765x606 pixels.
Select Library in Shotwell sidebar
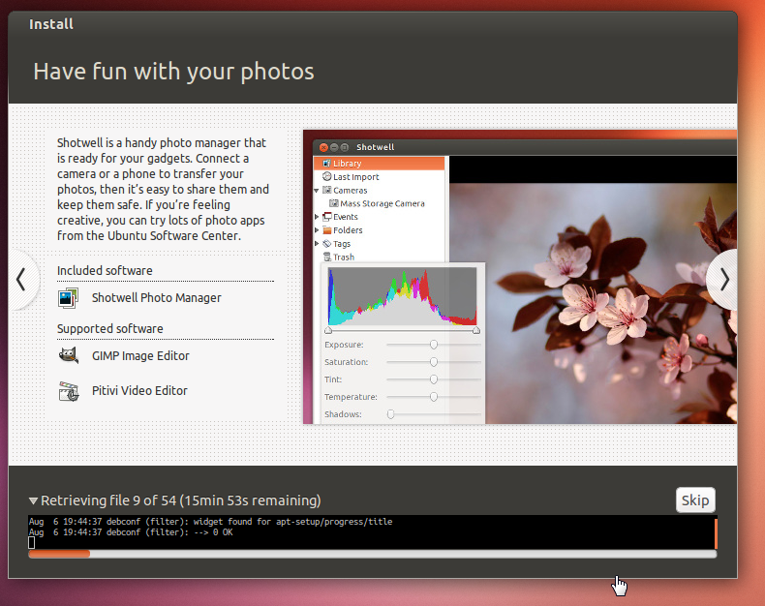pos(379,163)
